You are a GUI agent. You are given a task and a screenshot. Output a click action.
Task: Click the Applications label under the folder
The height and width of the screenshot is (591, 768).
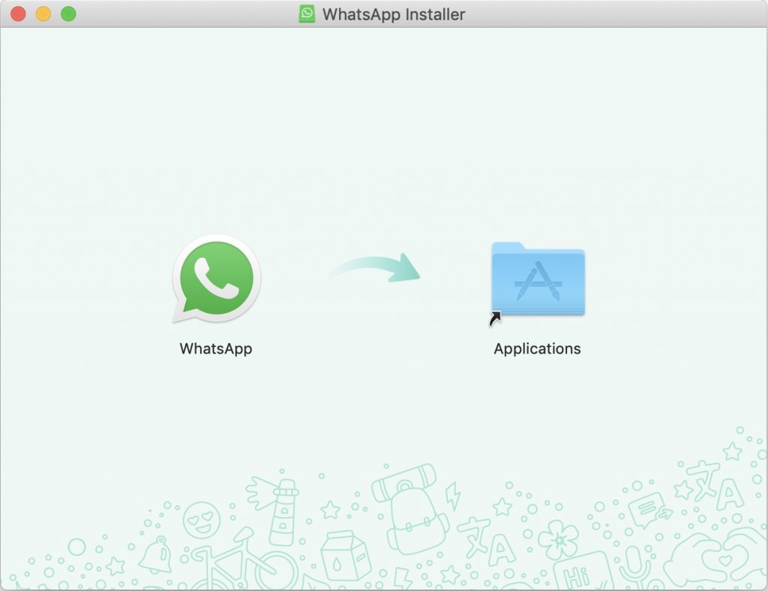(537, 349)
